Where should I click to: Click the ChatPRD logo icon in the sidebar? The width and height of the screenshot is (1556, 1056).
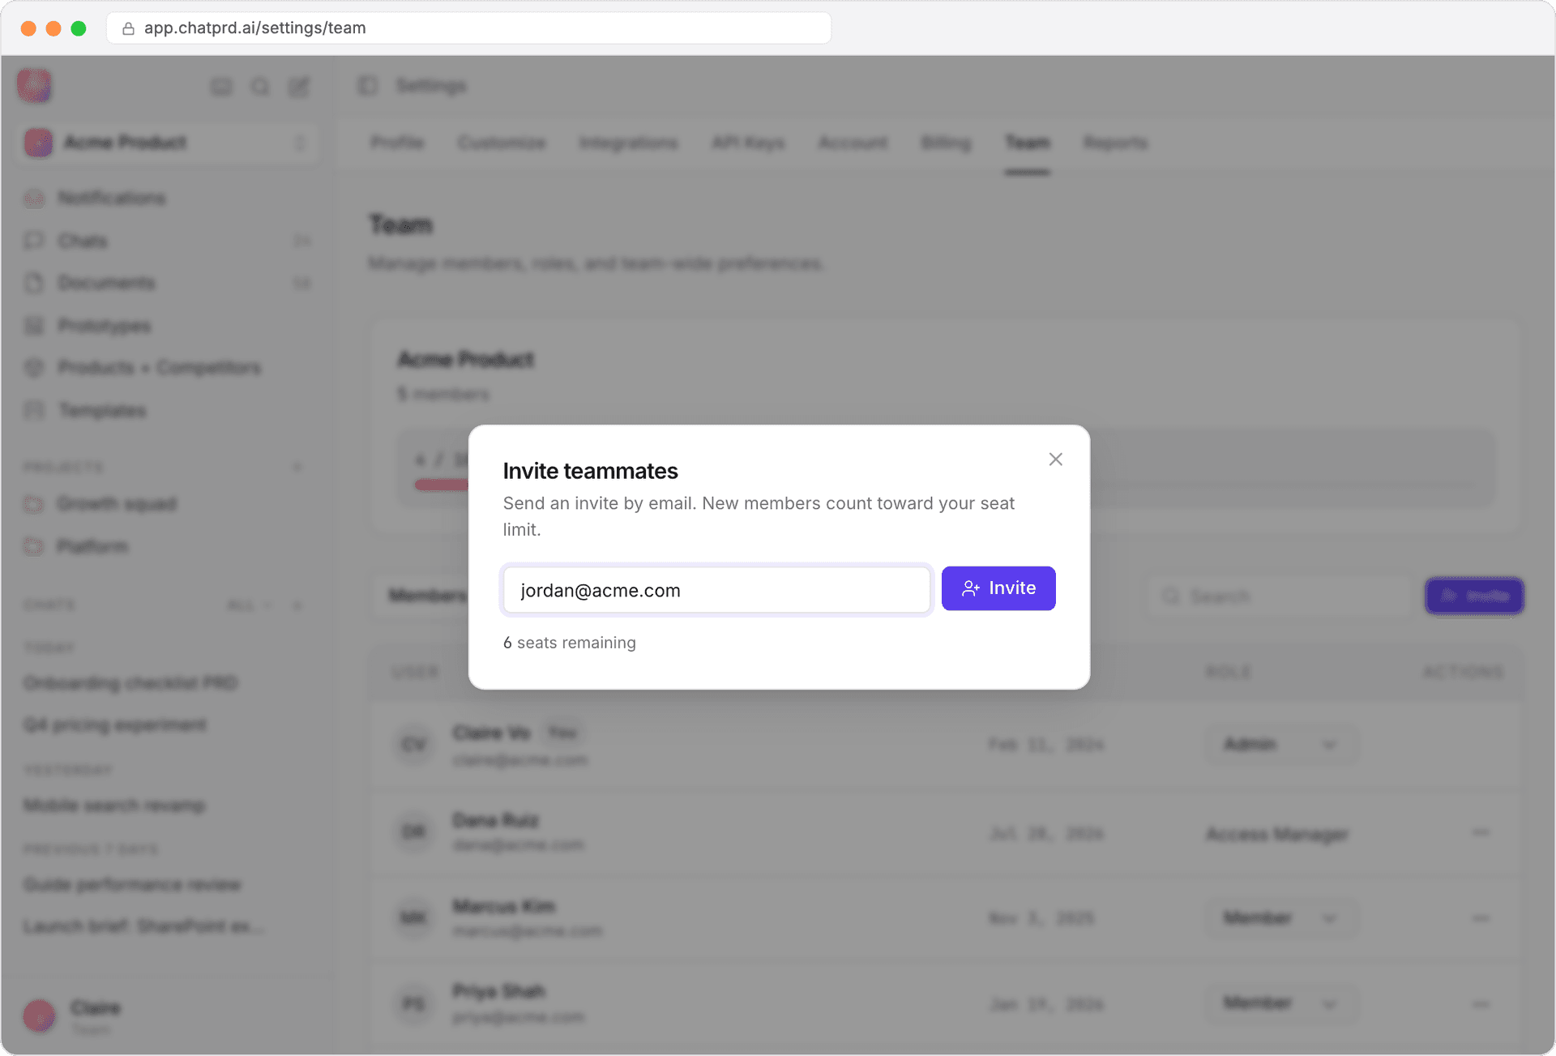tap(35, 85)
